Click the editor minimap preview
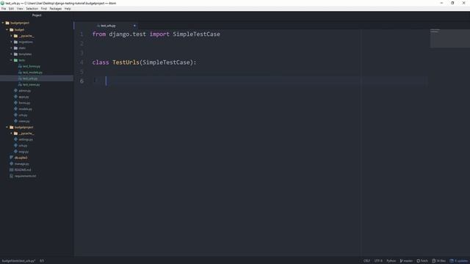470x264 pixels. click(449, 38)
